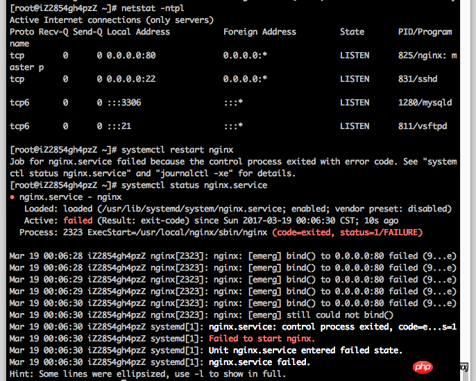Click LISTEN state in the sshd row
Image resolution: width=476 pixels, height=381 pixels.
click(355, 79)
